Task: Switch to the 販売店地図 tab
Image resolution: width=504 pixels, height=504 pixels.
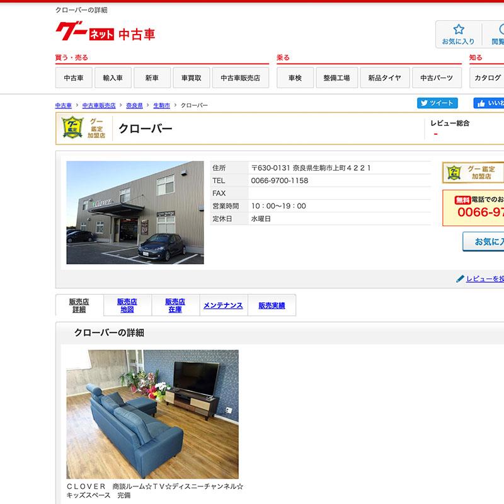Action: [127, 306]
